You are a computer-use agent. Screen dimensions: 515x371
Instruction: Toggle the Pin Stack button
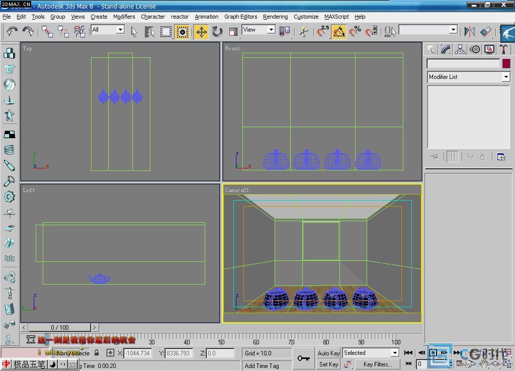click(435, 157)
